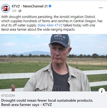This screenshot has width=107, height=108.
Task: Open the three-dot post options menu
Action: 101,8
